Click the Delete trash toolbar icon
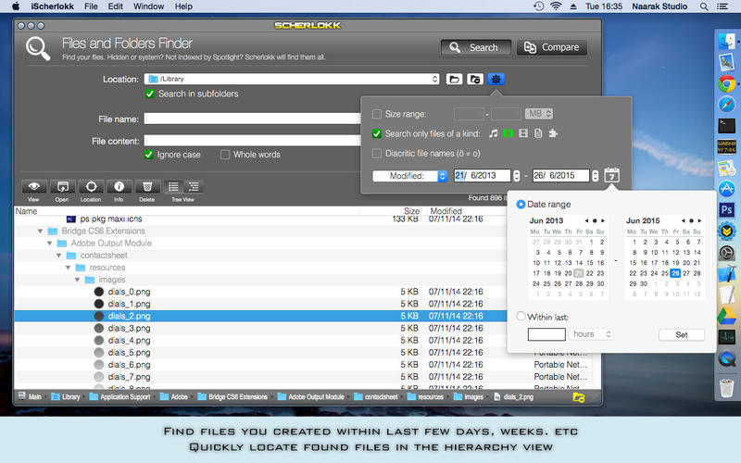The image size is (741, 463). coord(147,187)
